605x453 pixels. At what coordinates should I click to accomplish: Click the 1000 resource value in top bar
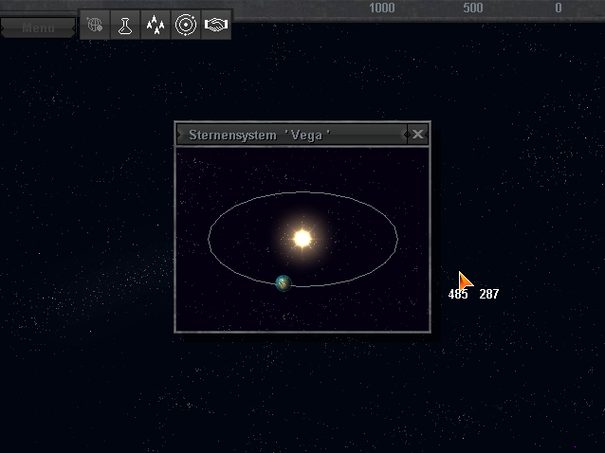[x=382, y=9]
